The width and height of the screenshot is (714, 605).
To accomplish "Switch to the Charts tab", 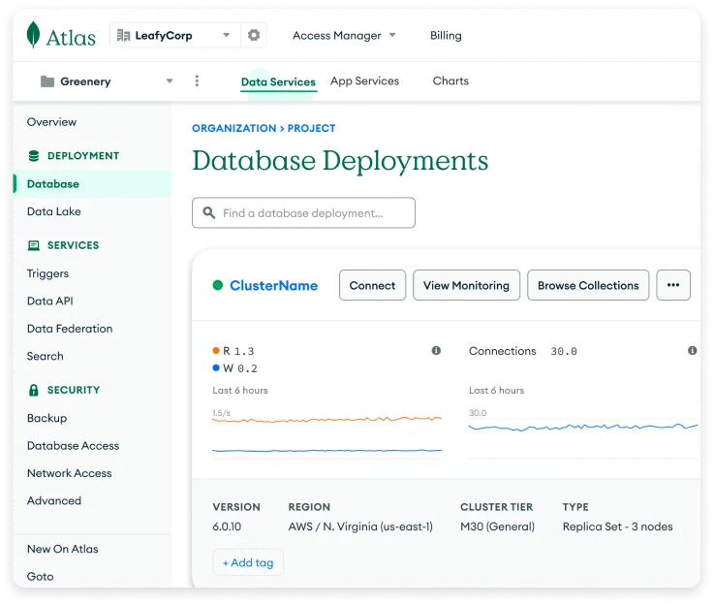I will coord(450,80).
